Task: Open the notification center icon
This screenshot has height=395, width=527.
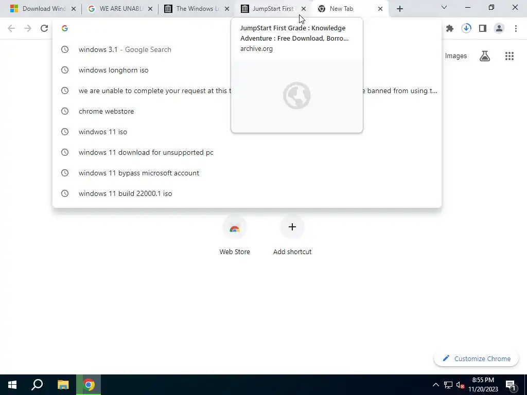Action: tap(511, 385)
